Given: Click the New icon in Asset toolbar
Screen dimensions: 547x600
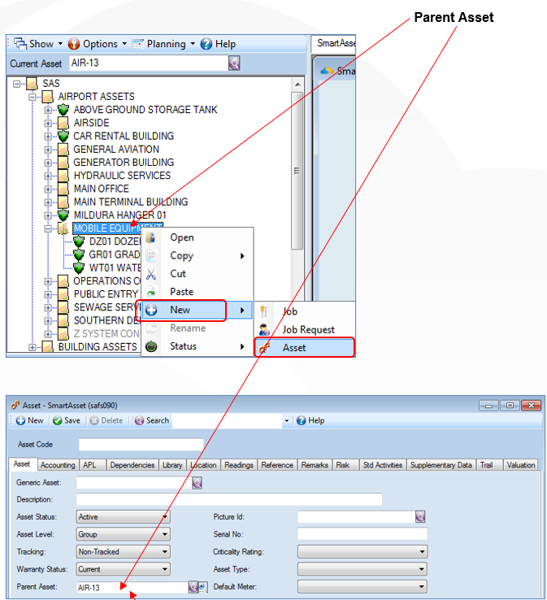Looking at the screenshot, I should coord(20,420).
